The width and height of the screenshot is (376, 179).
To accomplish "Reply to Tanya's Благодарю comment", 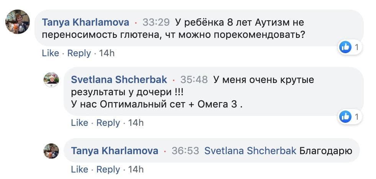I will pyautogui.click(x=108, y=169).
